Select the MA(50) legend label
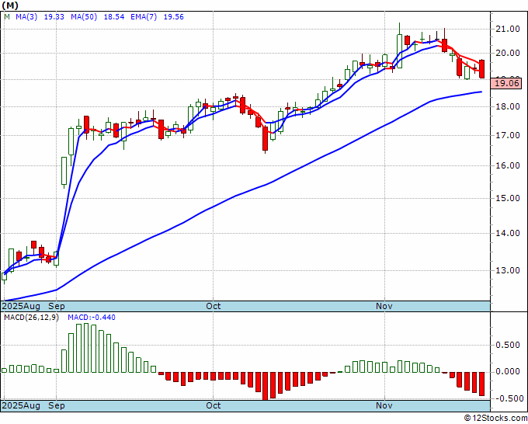 click(84, 17)
